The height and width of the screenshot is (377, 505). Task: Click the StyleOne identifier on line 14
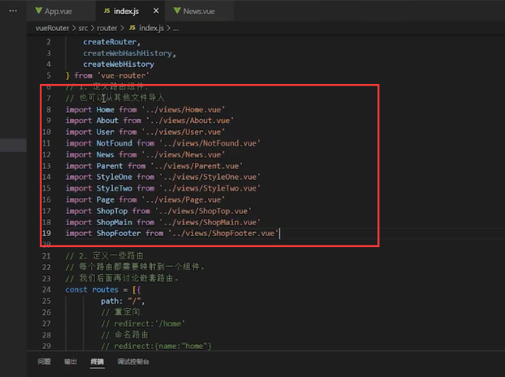point(115,177)
